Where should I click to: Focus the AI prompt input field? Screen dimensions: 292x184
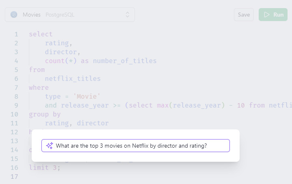tap(136, 146)
